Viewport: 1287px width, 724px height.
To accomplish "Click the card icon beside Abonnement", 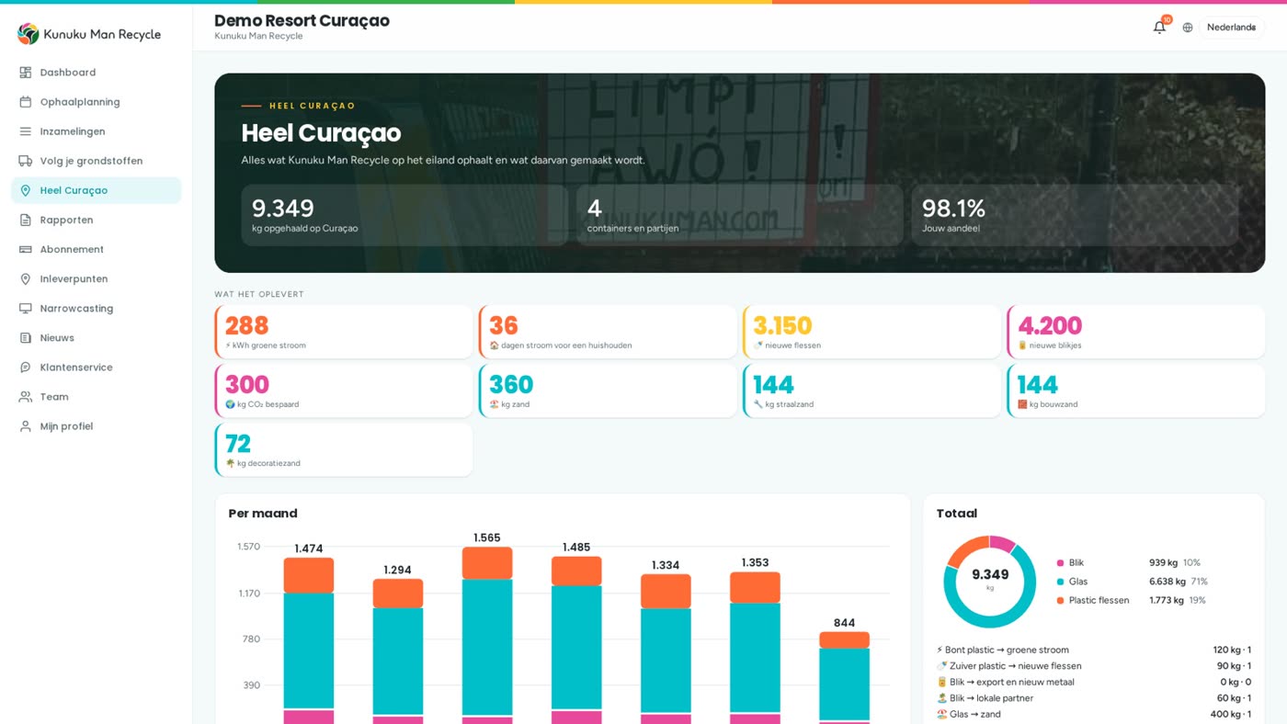I will coord(26,249).
